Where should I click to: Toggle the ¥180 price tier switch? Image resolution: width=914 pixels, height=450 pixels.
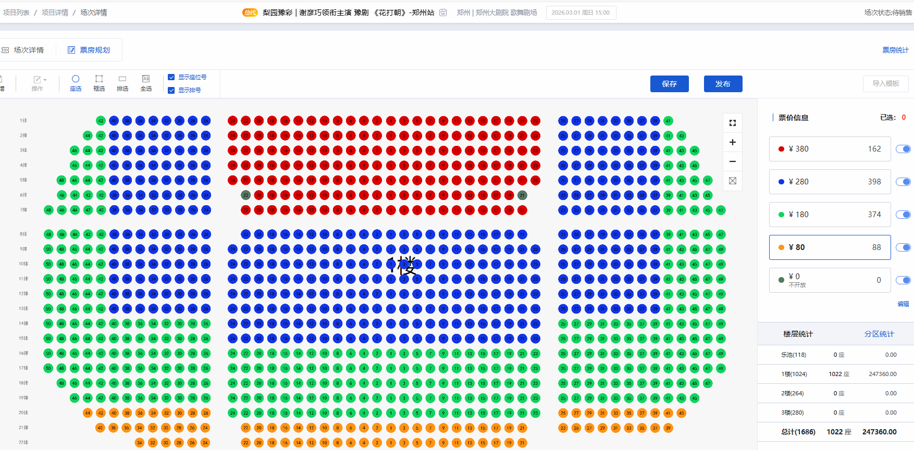pos(903,215)
